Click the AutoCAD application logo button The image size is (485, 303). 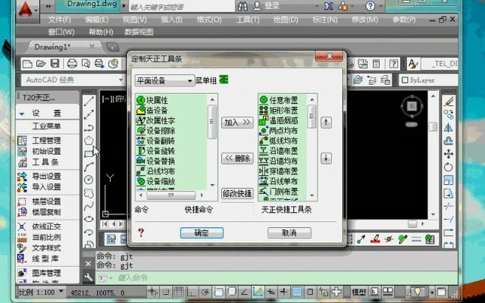pyautogui.click(x=27, y=10)
